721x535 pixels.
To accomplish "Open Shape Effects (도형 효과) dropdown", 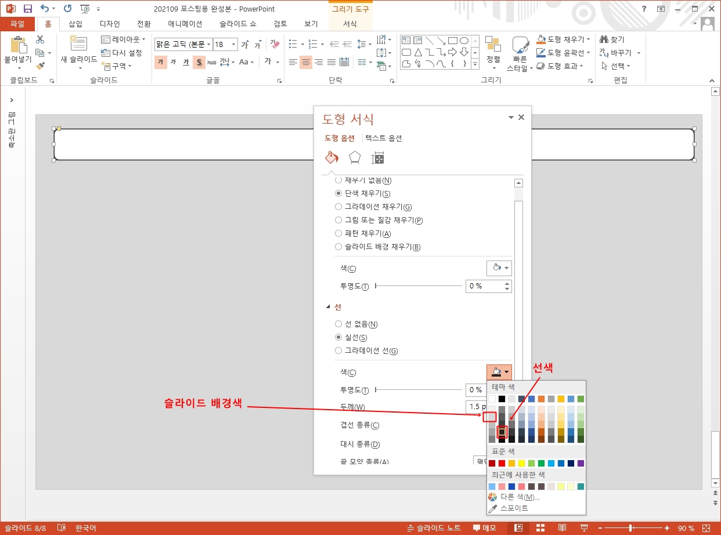I will (560, 66).
